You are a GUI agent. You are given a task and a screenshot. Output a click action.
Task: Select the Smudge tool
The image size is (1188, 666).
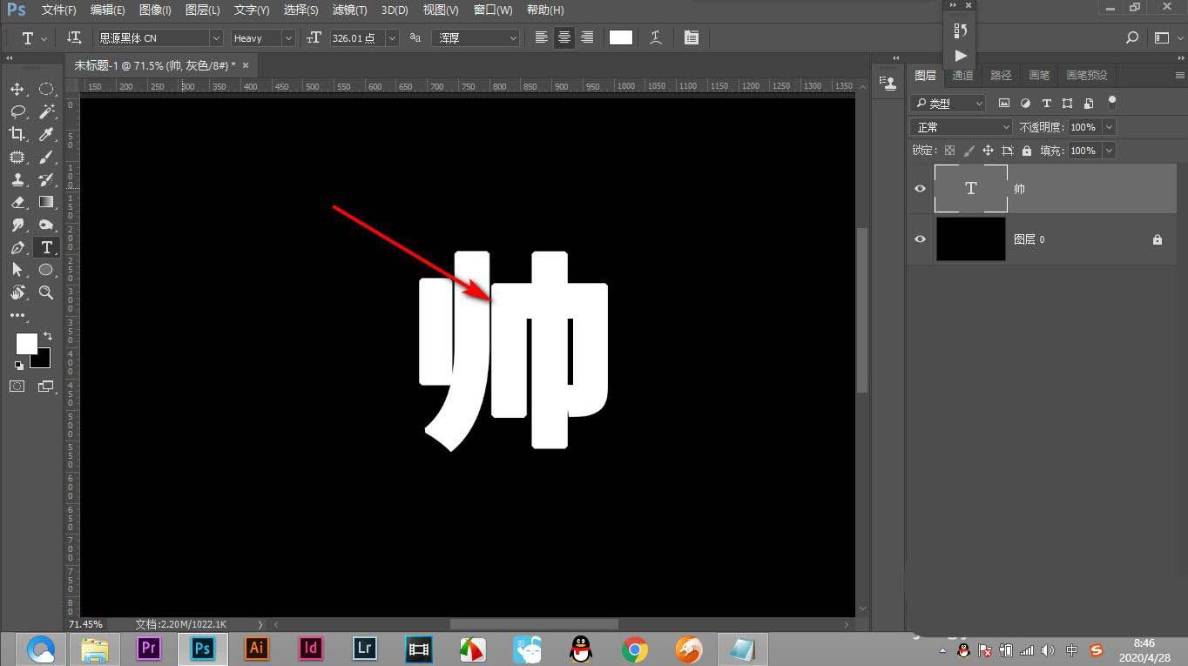17,225
